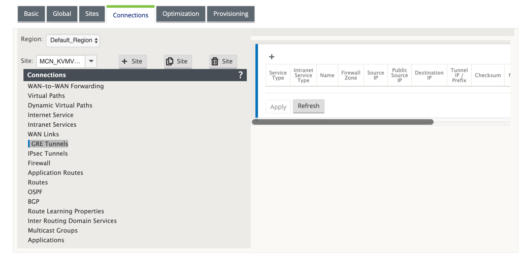Viewport: 520px width, 255px height.
Task: Click the Apply button
Action: click(278, 106)
